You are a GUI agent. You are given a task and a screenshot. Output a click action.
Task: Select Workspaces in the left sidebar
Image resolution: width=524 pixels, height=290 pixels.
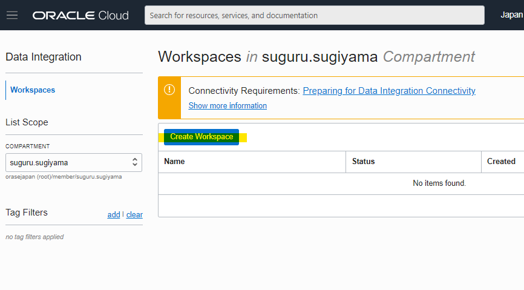[33, 90]
